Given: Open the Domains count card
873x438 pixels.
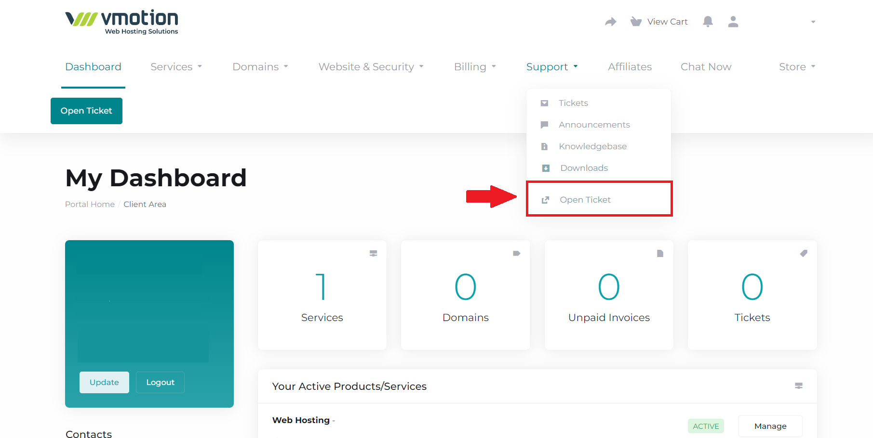Looking at the screenshot, I should pyautogui.click(x=466, y=295).
